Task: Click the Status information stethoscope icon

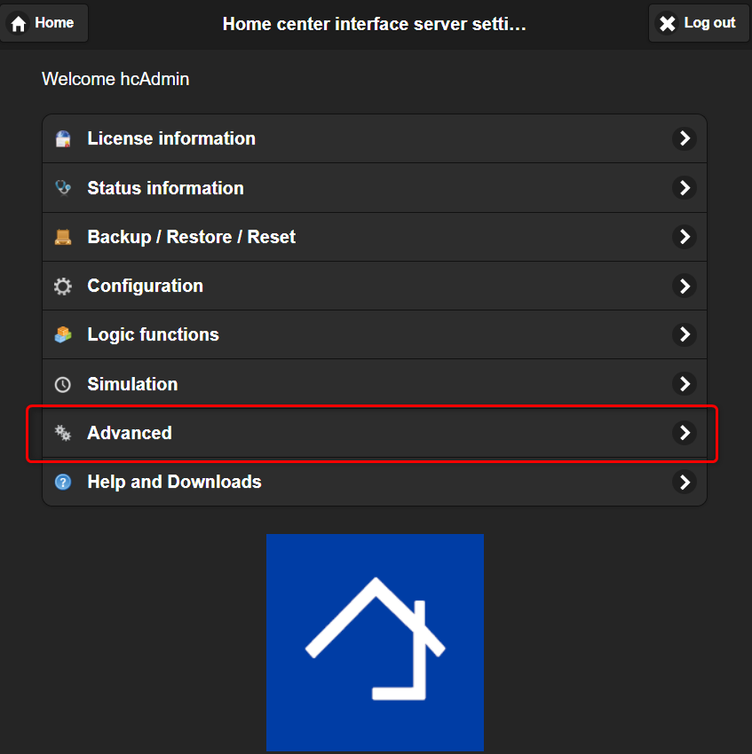Action: coord(62,187)
